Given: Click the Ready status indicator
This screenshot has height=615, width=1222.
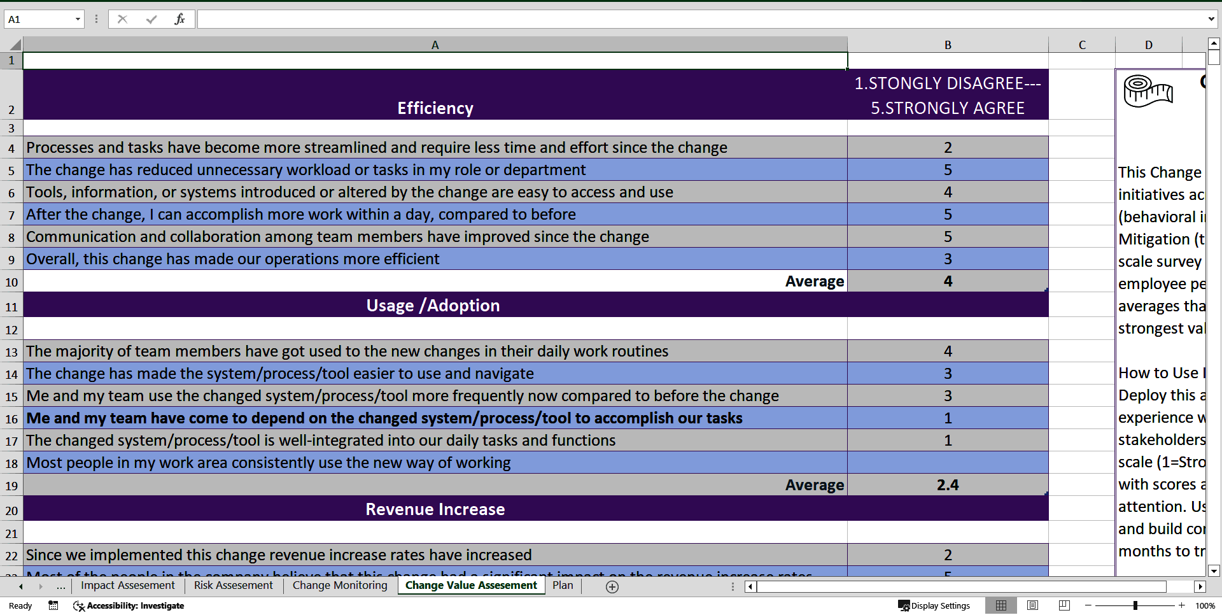Looking at the screenshot, I should click(x=20, y=605).
